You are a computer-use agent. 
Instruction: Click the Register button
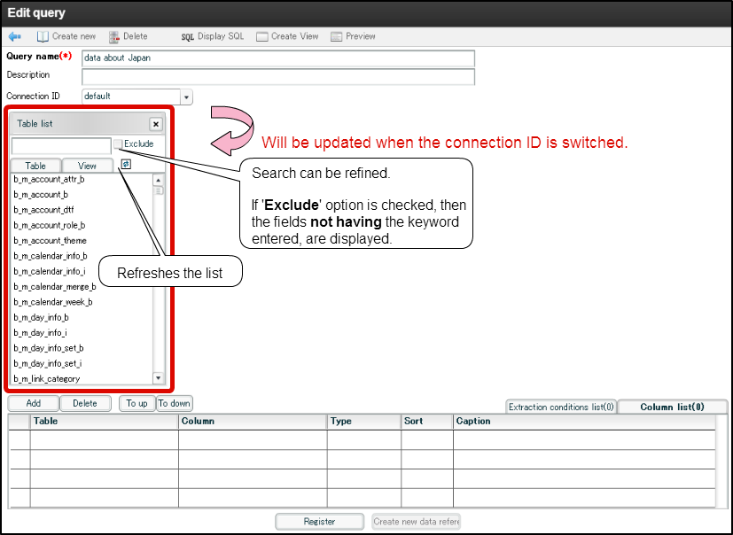319,521
